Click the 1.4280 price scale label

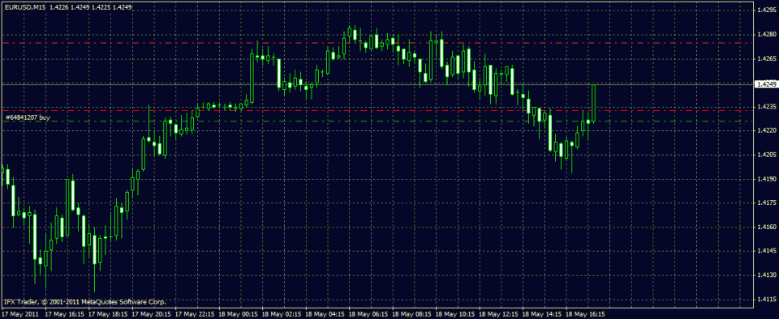point(766,34)
